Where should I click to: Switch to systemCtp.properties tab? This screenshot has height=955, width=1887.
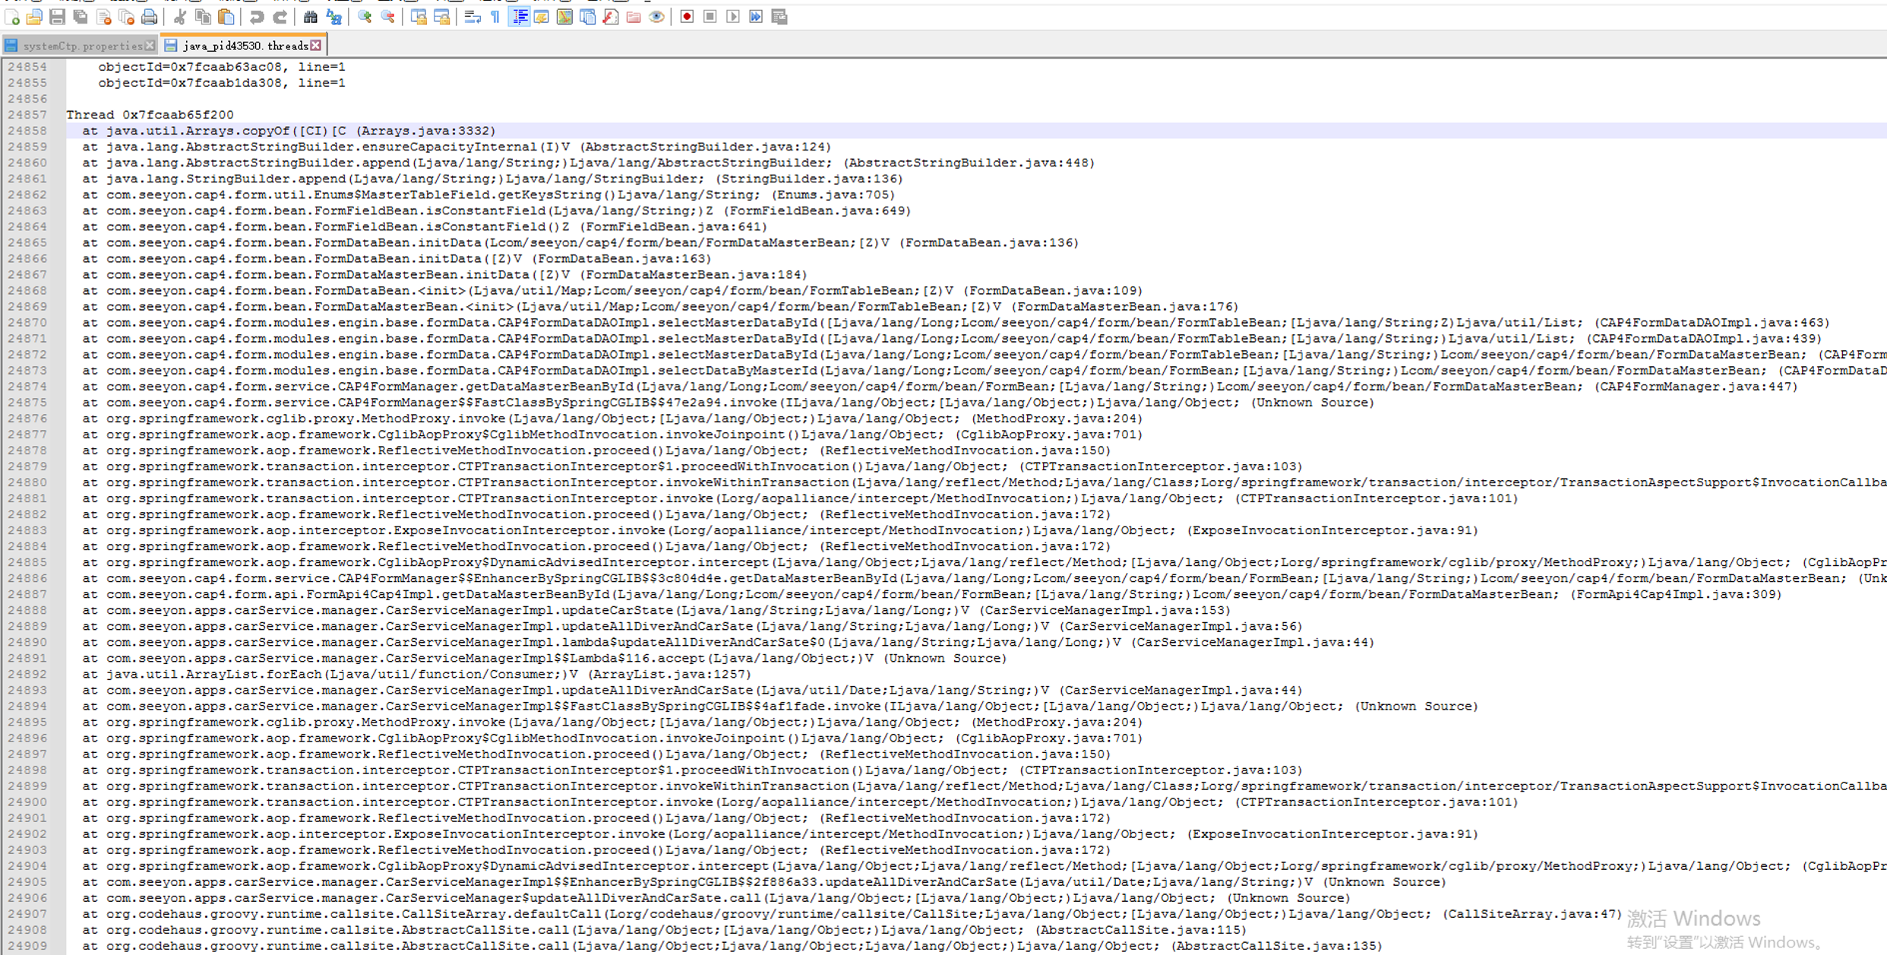click(82, 46)
